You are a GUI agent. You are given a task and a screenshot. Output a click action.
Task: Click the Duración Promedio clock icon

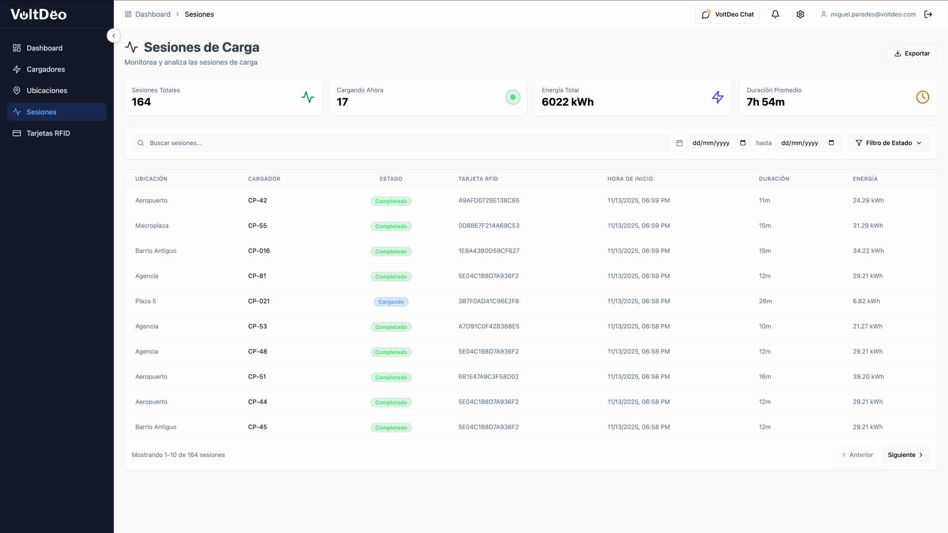click(x=922, y=97)
